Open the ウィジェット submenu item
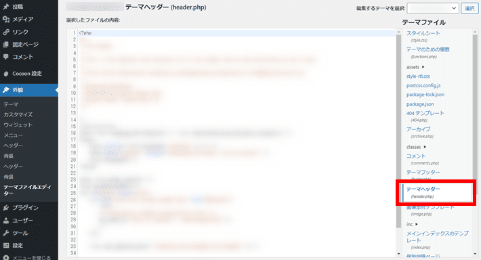Image resolution: width=481 pixels, height=260 pixels. [x=18, y=125]
